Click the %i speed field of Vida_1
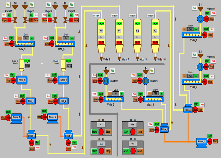The image size is (221, 158). tap(190, 29)
